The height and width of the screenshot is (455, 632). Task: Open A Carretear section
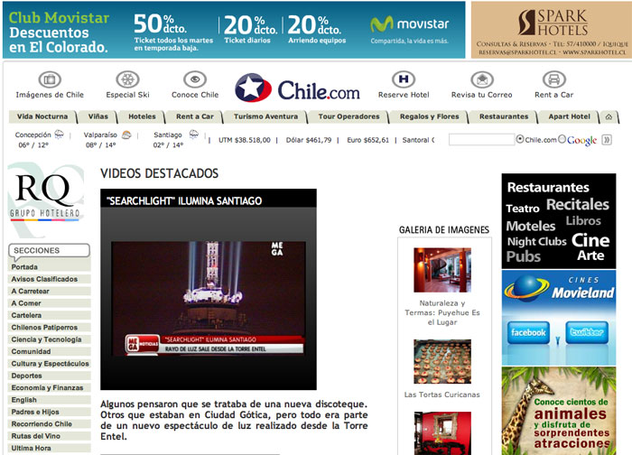pyautogui.click(x=50, y=291)
